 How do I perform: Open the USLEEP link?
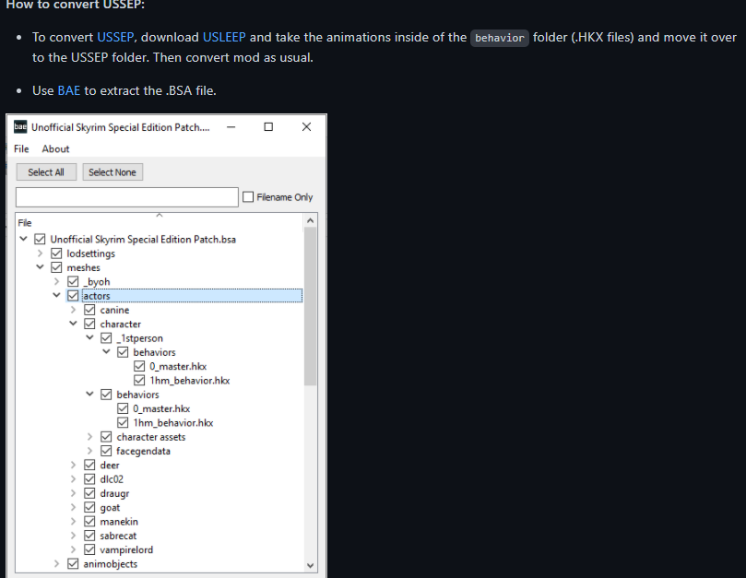coord(224,37)
